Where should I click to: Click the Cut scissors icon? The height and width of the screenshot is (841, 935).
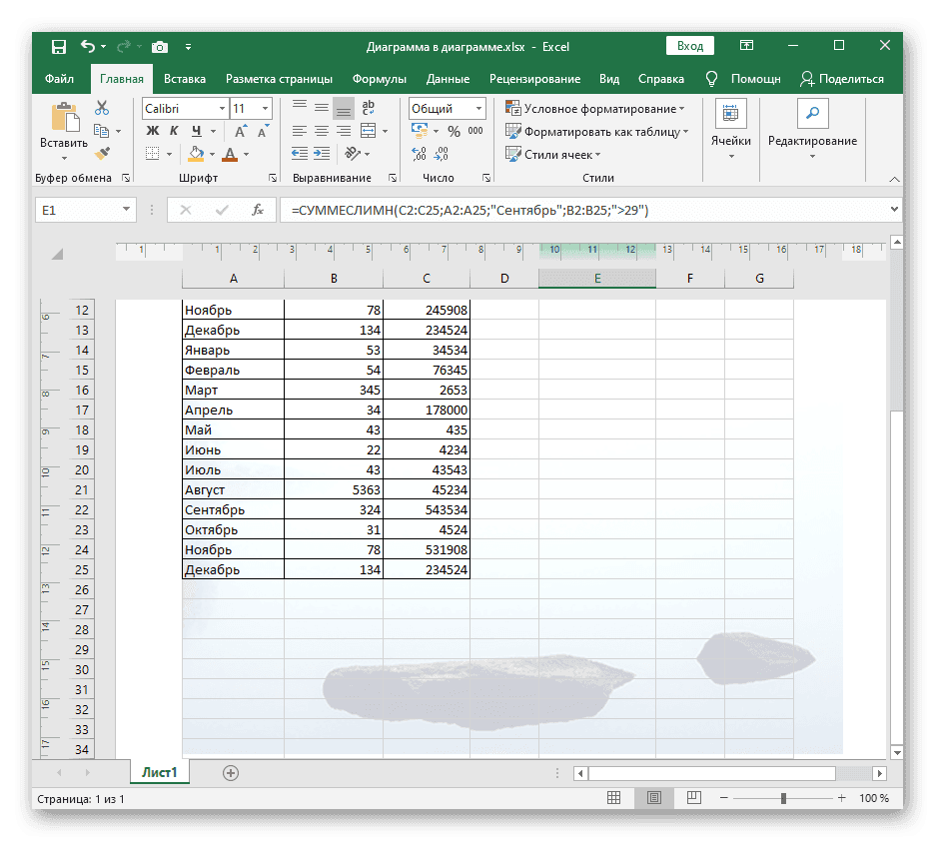tap(102, 108)
